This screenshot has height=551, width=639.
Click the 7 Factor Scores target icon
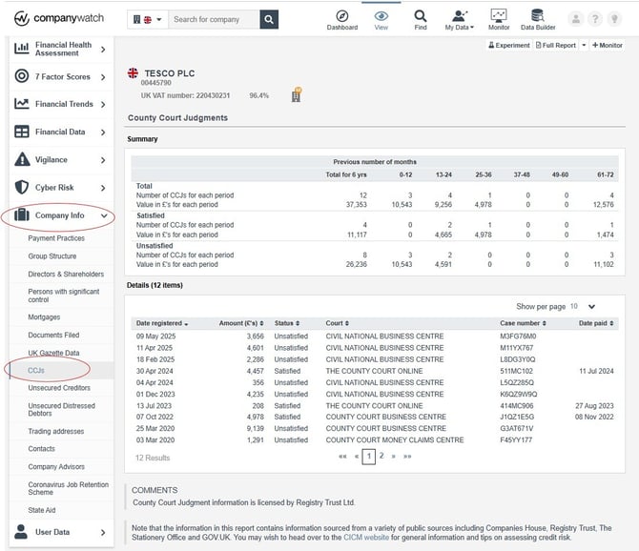pos(22,76)
